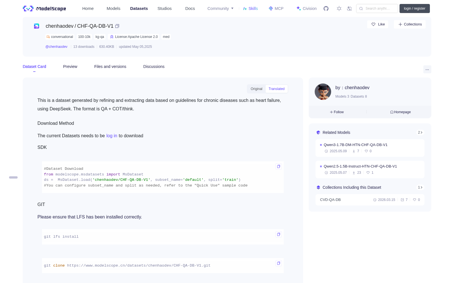
Task: Click the MCP diamond icon
Action: (x=271, y=8)
